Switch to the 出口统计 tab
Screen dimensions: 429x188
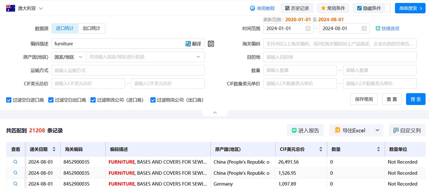(x=92, y=28)
